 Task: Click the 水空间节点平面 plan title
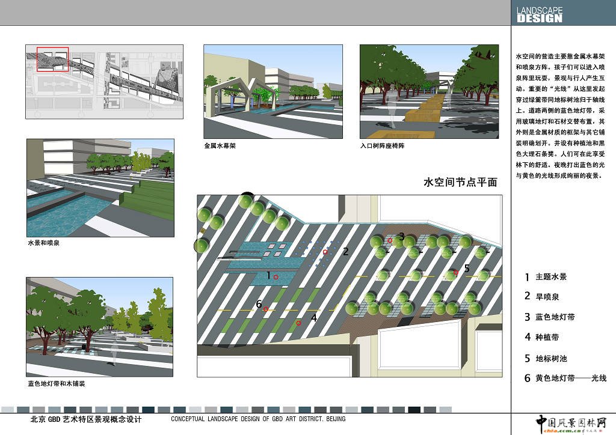[x=461, y=183]
